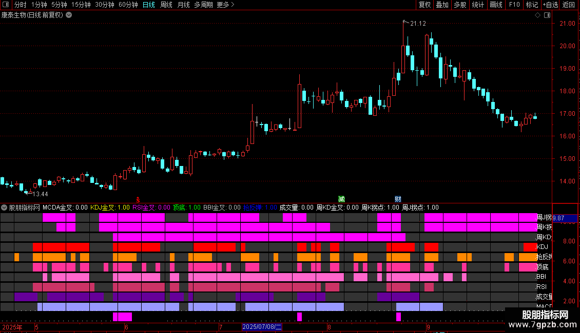Click the 叠加 overlay button

tap(442, 5)
